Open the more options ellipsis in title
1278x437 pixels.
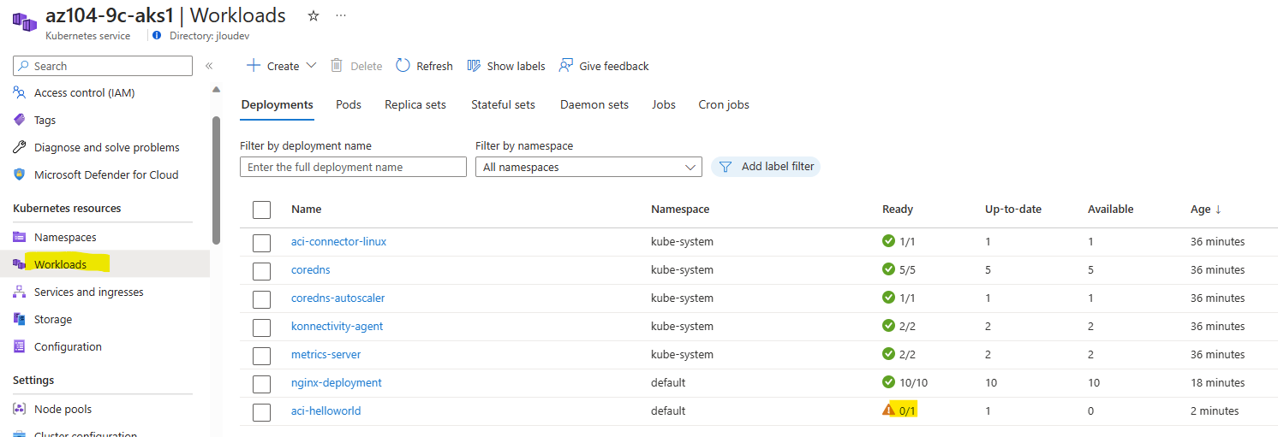[x=341, y=15]
